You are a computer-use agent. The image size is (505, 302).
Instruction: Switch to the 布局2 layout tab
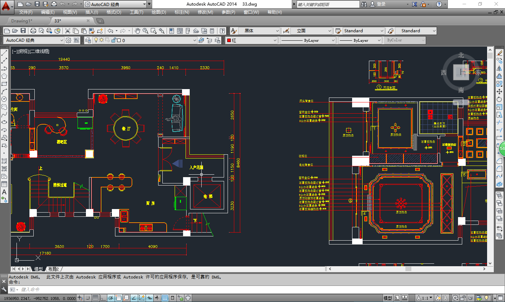pos(54,269)
